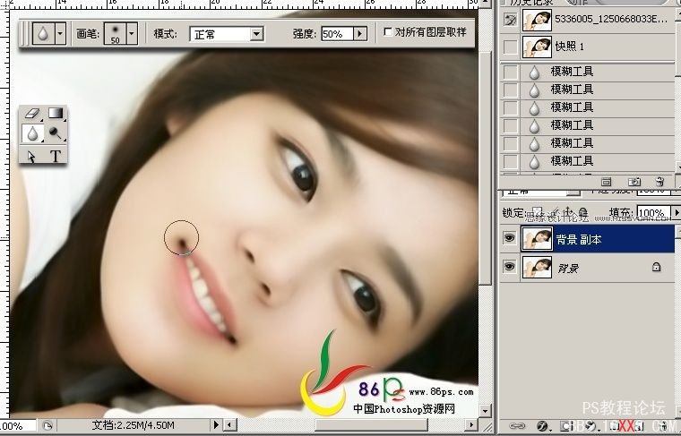The image size is (681, 436).
Task: Select the Type tool
Action: (56, 156)
